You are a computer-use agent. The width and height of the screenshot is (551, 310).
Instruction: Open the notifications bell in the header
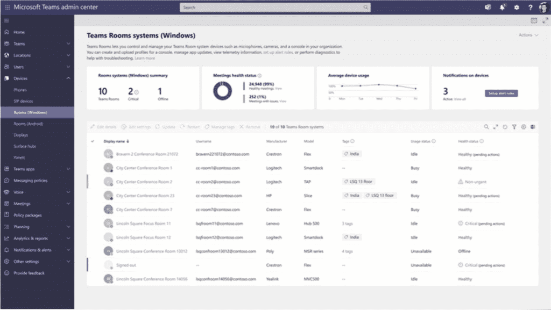point(502,8)
